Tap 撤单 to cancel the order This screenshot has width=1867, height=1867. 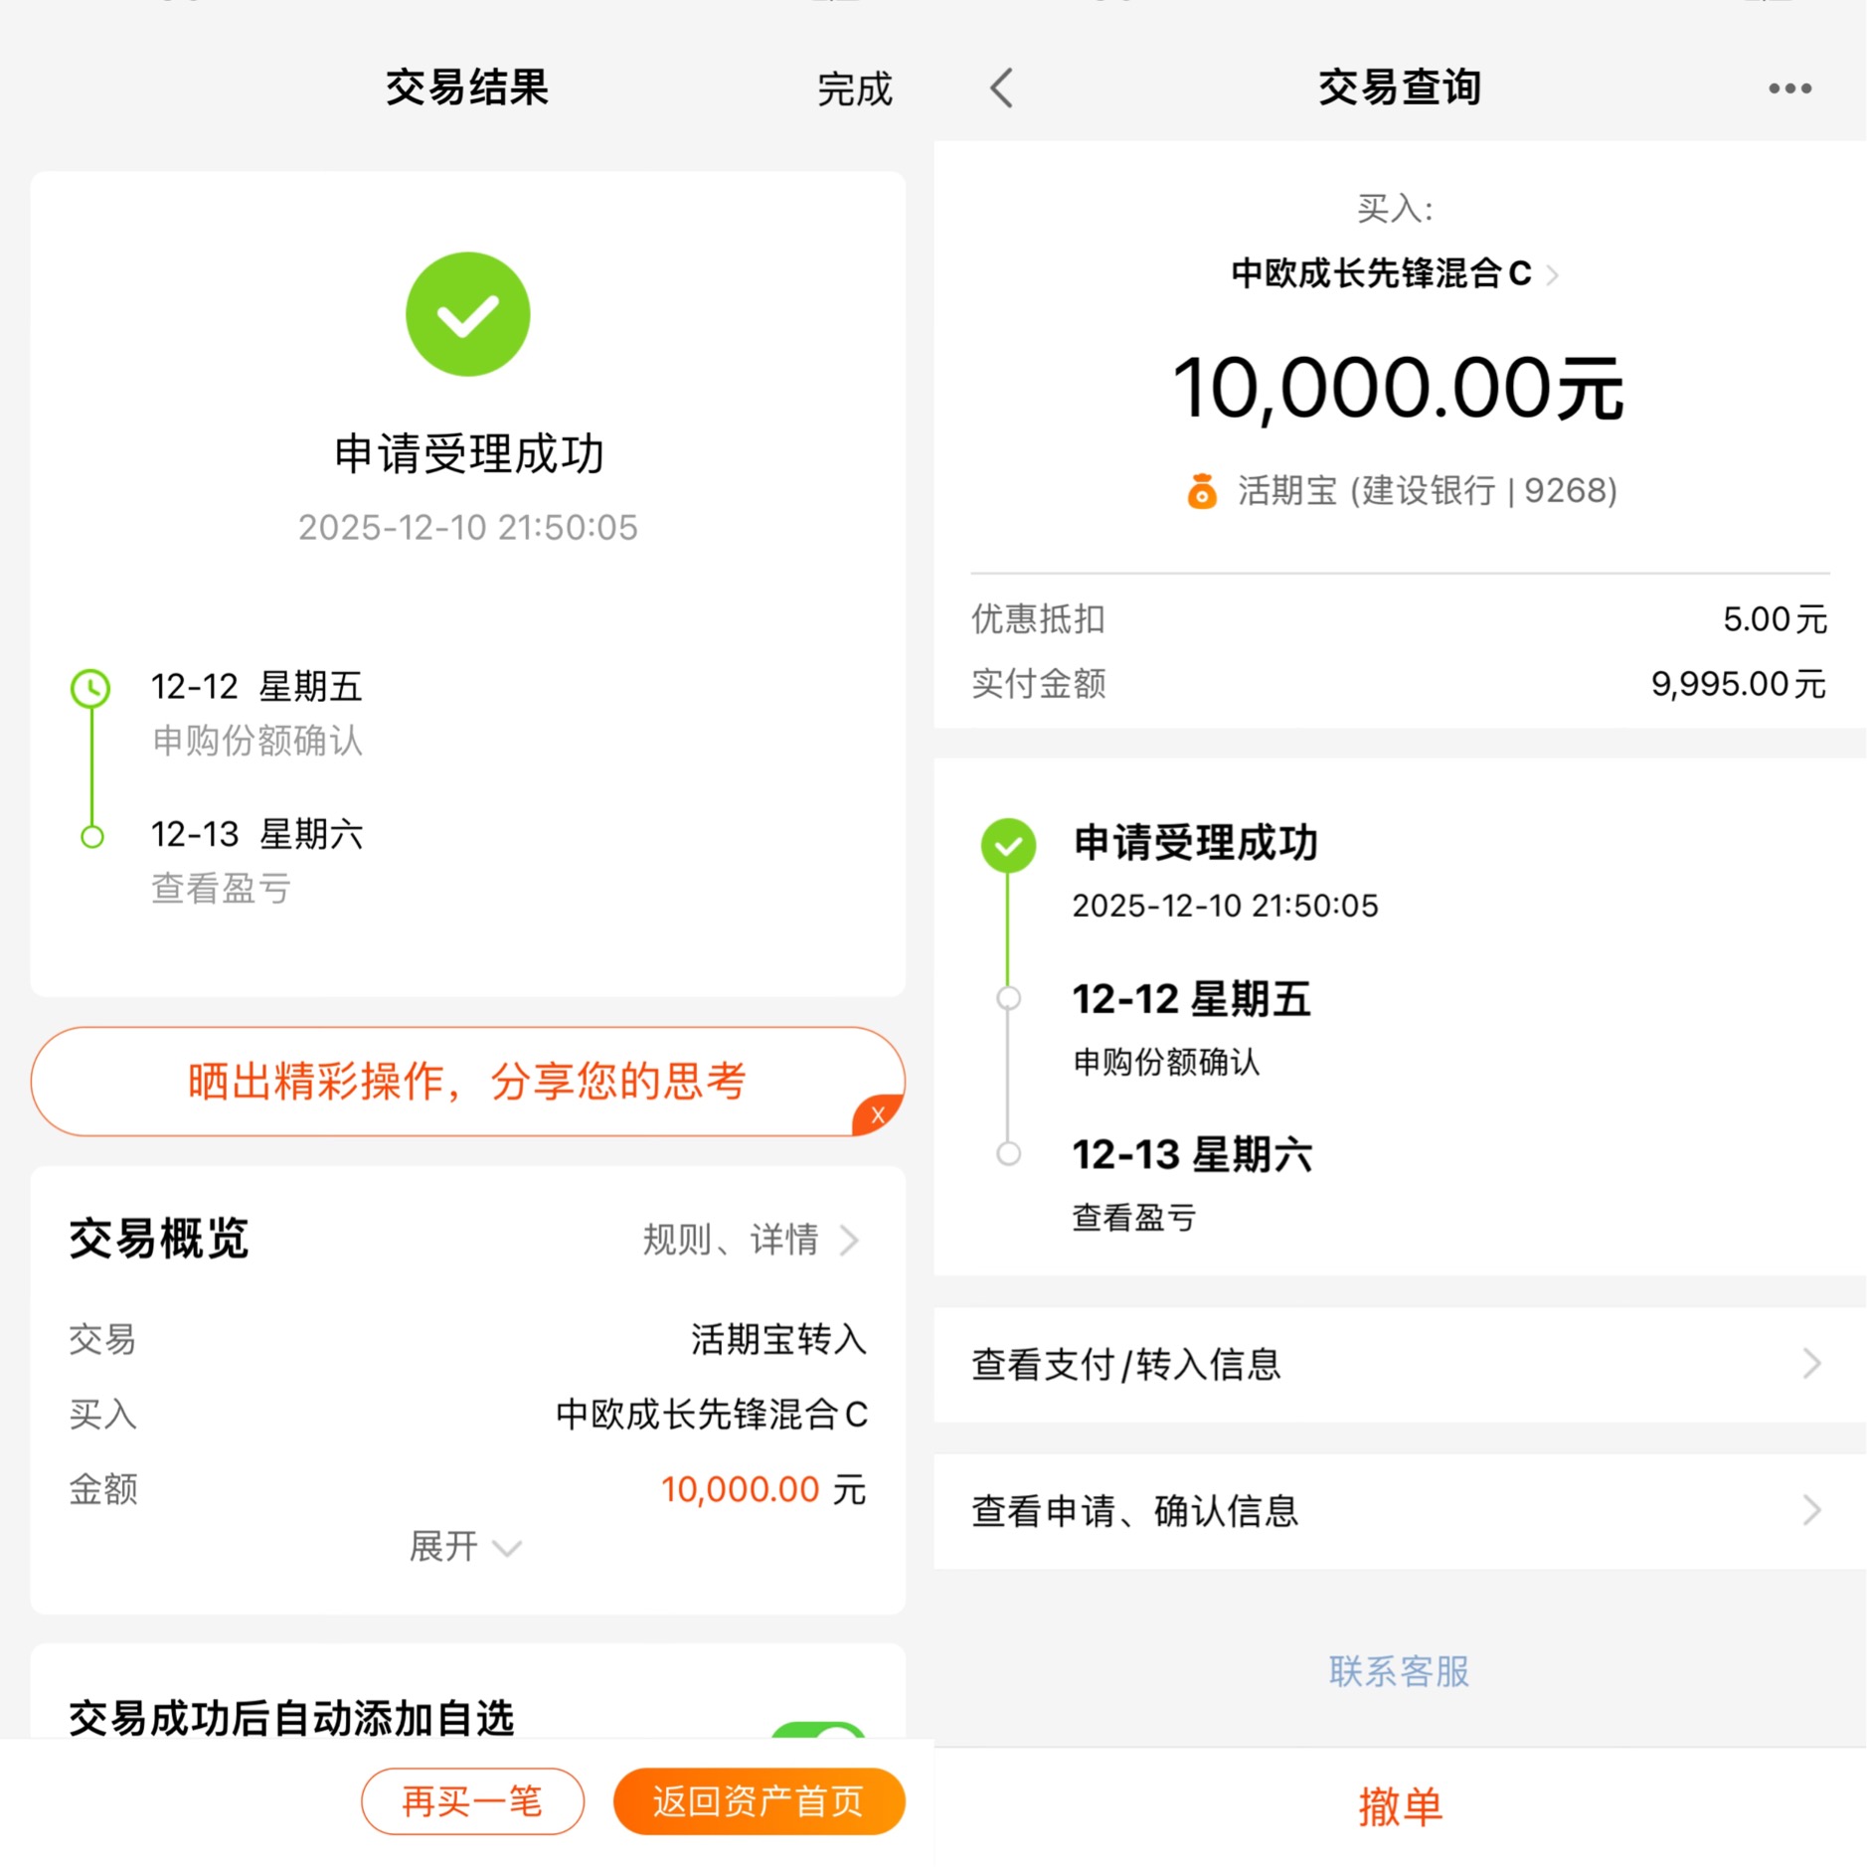pyautogui.click(x=1400, y=1805)
